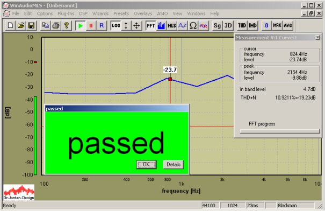Open the Presets menu

point(121,13)
